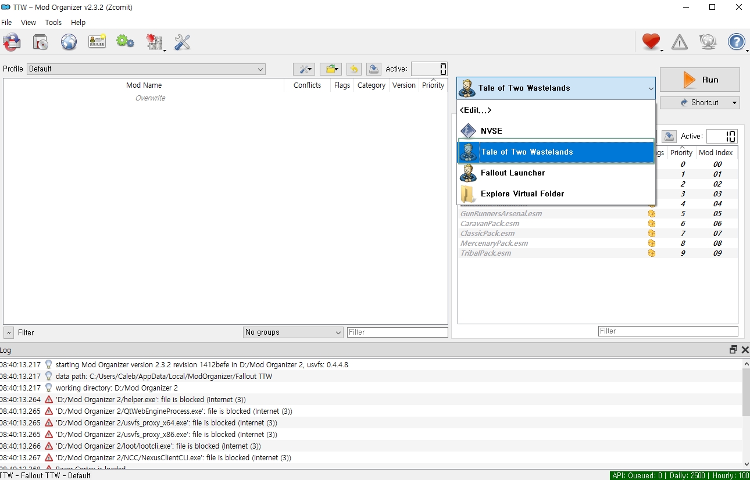Click the plugin list Filter input field
Viewport: 750px width, 480px height.
pyautogui.click(x=668, y=331)
